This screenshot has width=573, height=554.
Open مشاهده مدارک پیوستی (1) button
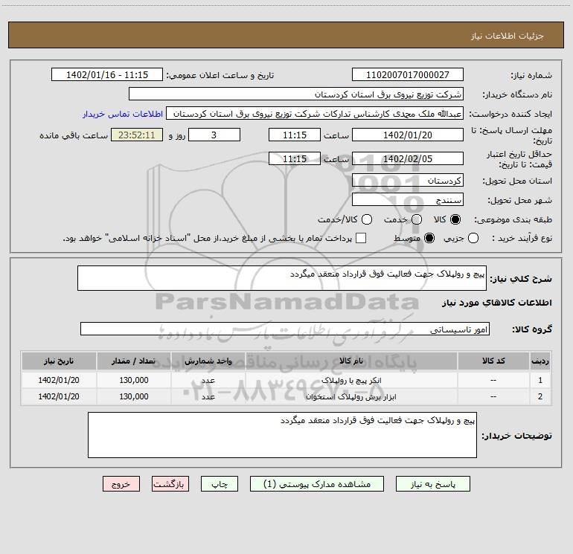pyautogui.click(x=317, y=484)
